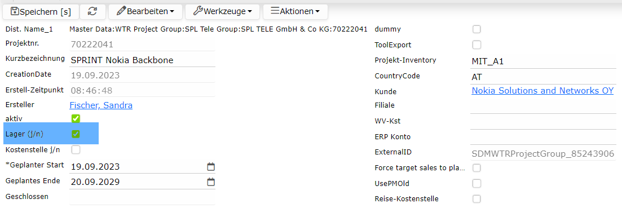Open Nokia Solutions and Networks OY link
This screenshot has height=208, width=622.
tap(542, 91)
